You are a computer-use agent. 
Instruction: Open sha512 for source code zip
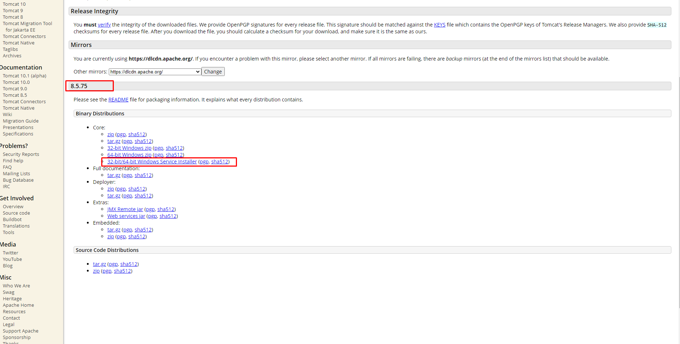click(122, 271)
